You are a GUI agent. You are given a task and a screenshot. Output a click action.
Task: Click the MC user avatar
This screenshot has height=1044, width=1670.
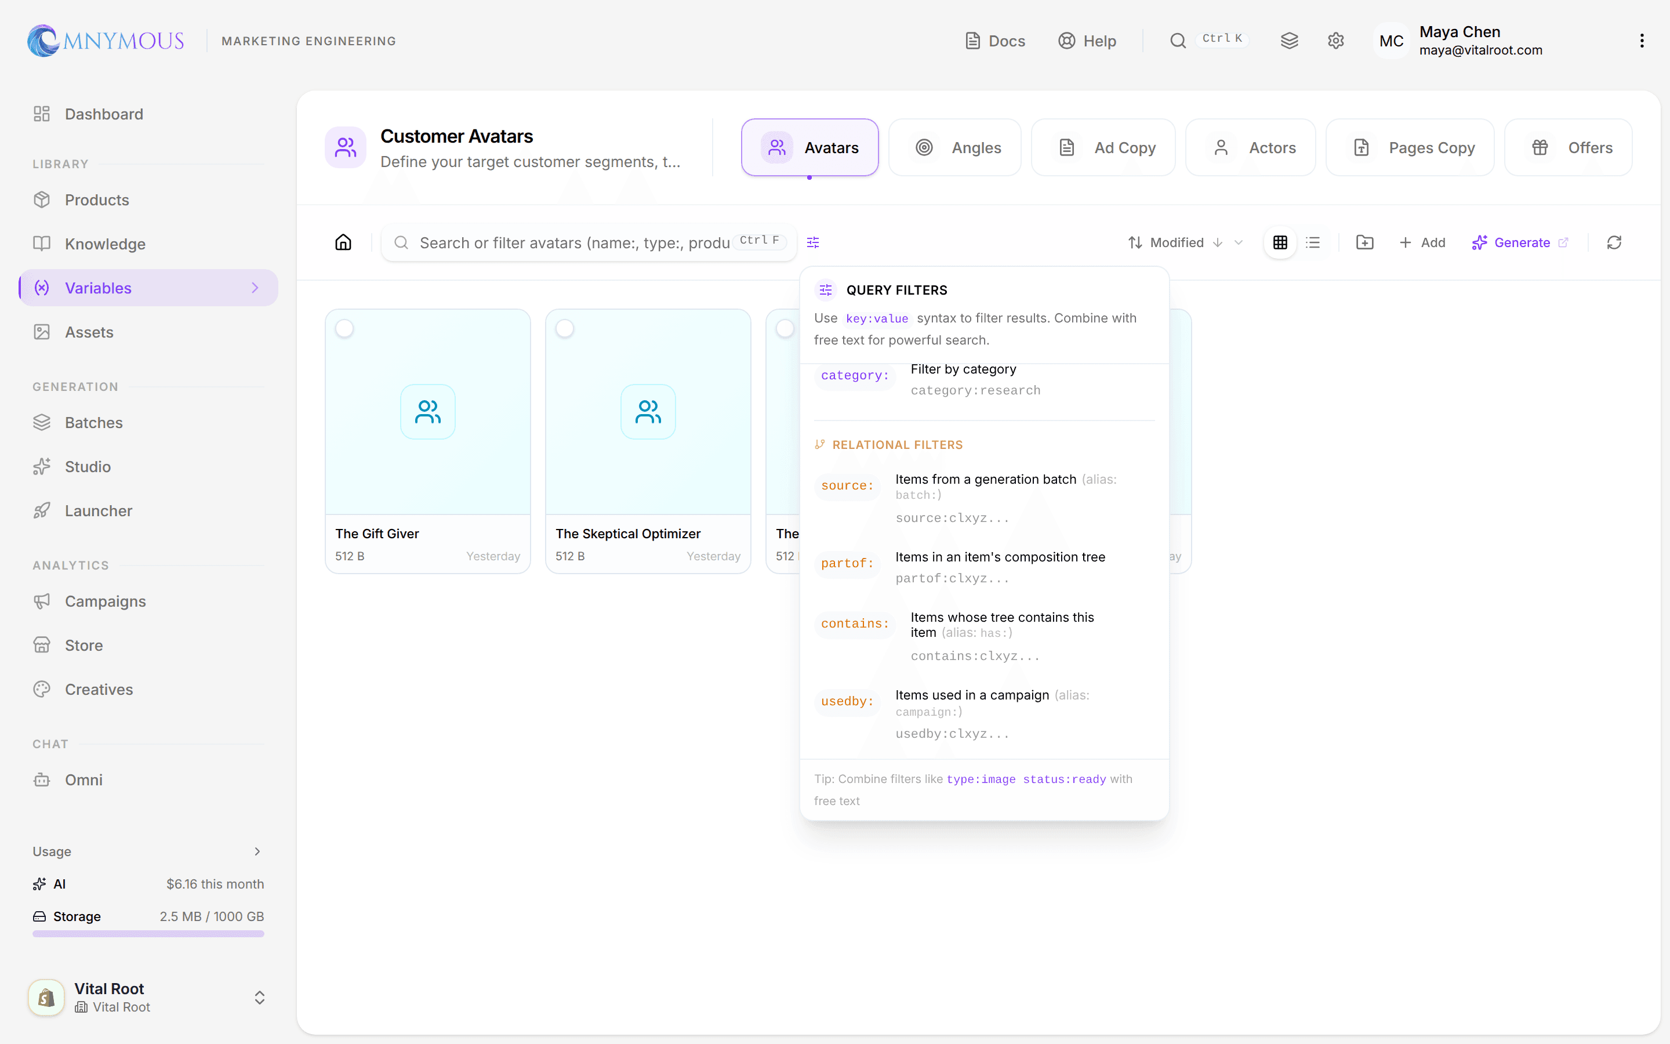pos(1391,41)
